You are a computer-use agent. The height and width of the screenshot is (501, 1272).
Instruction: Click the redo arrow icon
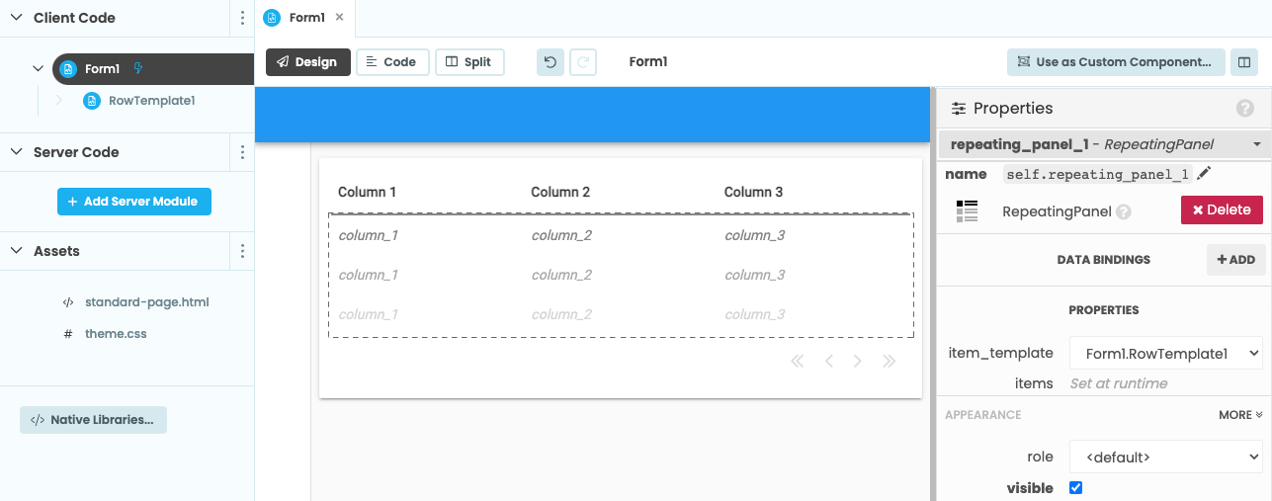pyautogui.click(x=584, y=62)
